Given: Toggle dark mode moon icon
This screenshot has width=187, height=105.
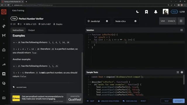Looking at the screenshot, I should 138,12.
